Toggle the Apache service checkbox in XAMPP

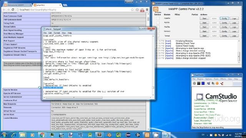tap(158, 18)
